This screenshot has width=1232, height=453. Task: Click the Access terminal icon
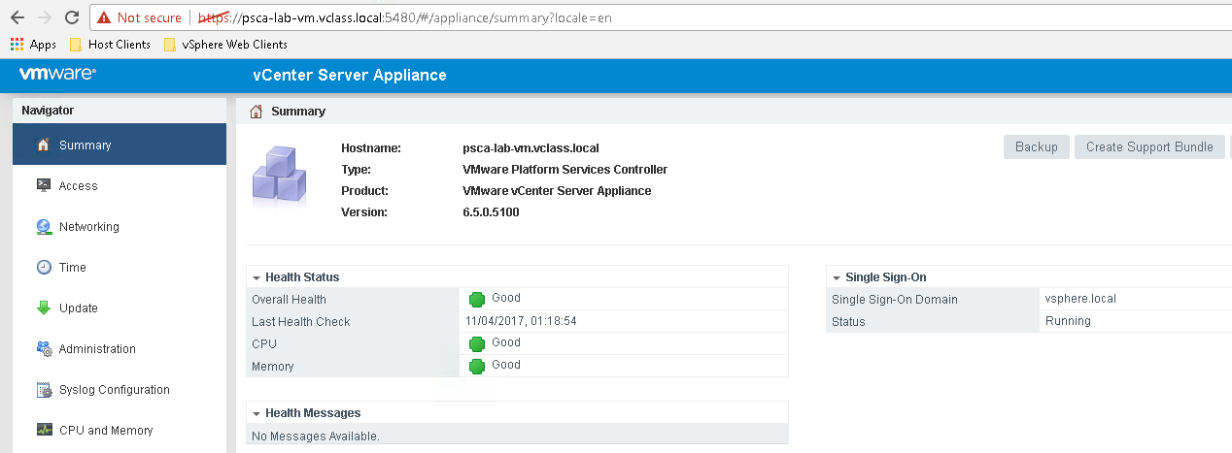[43, 185]
